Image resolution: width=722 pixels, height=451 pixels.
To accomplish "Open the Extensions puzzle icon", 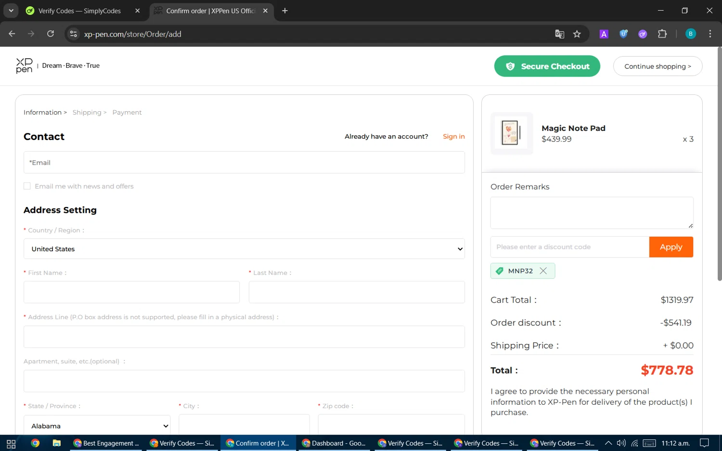I will (x=662, y=34).
